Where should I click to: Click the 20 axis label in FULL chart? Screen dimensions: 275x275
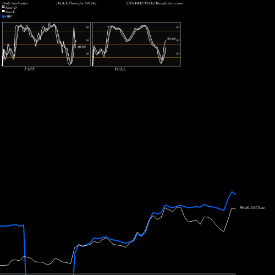tap(178, 53)
